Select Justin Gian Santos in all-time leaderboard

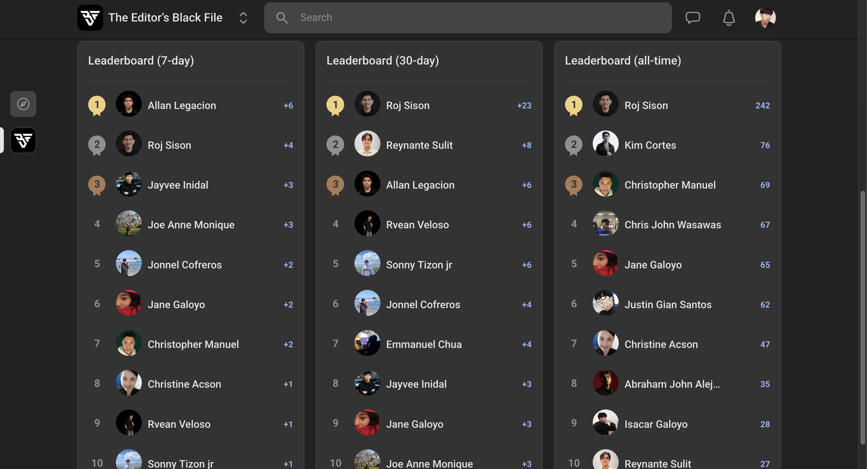(668, 305)
